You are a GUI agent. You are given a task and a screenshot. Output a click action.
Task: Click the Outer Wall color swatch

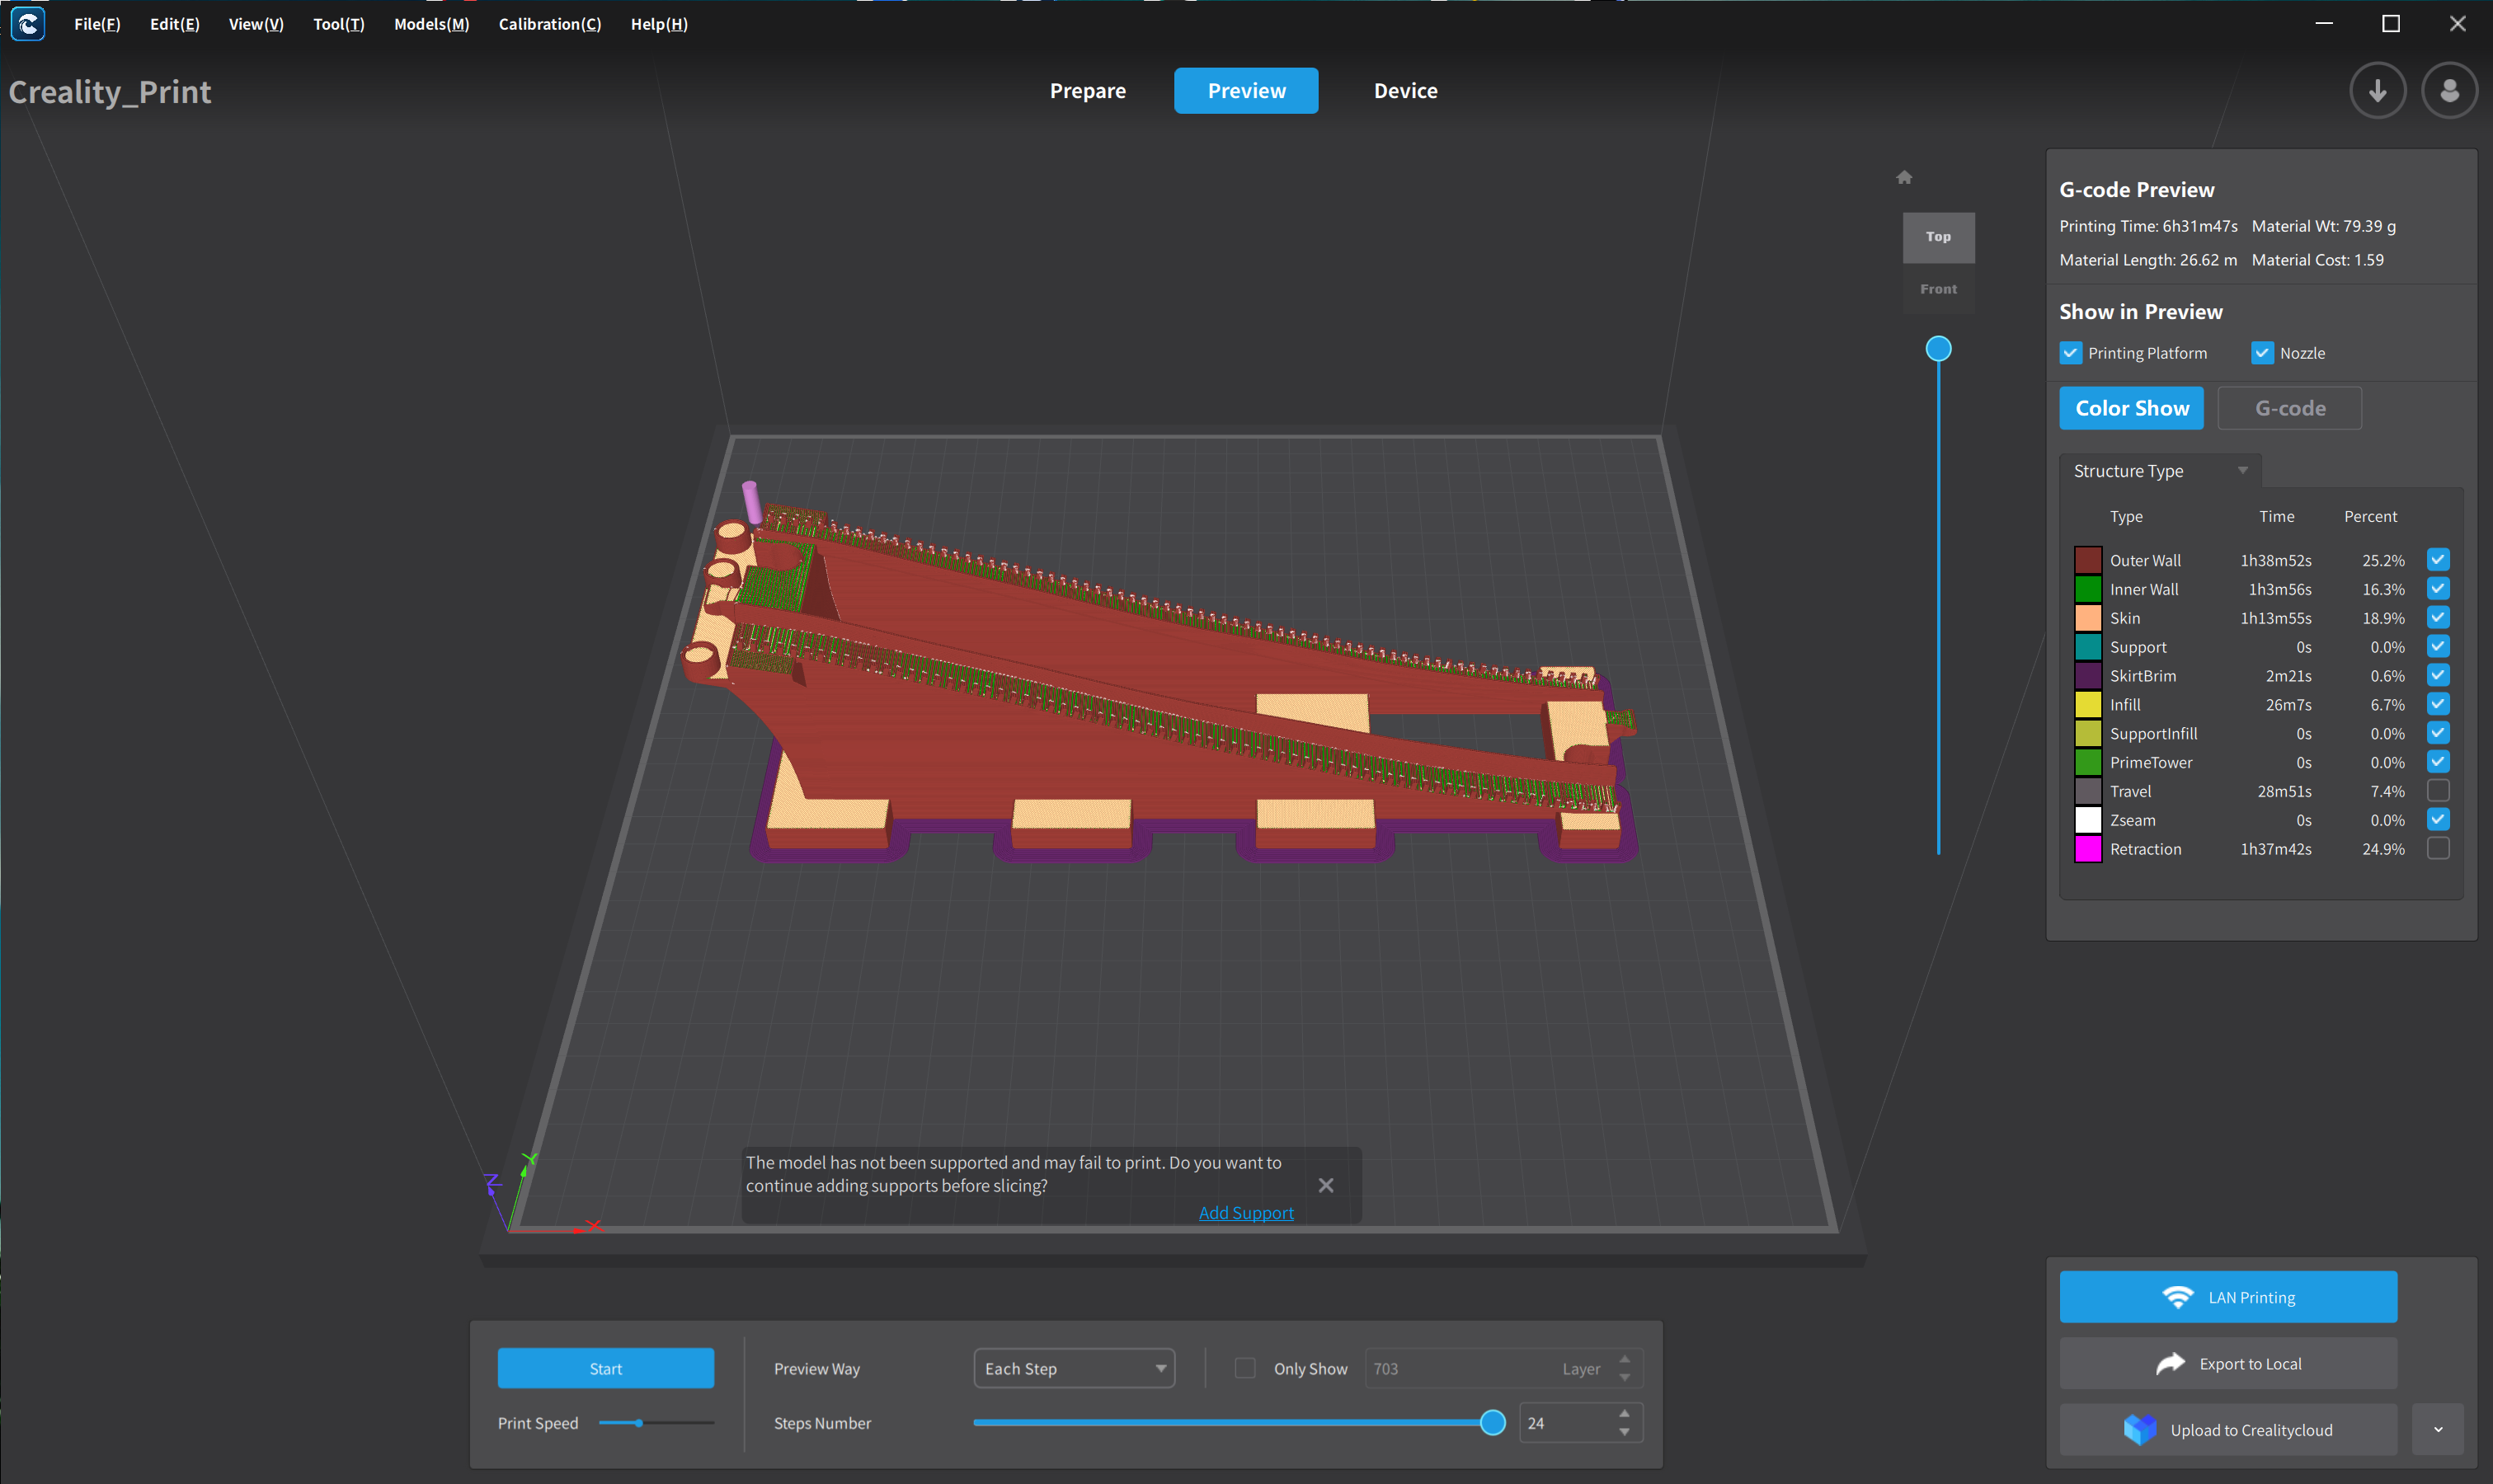[2088, 560]
